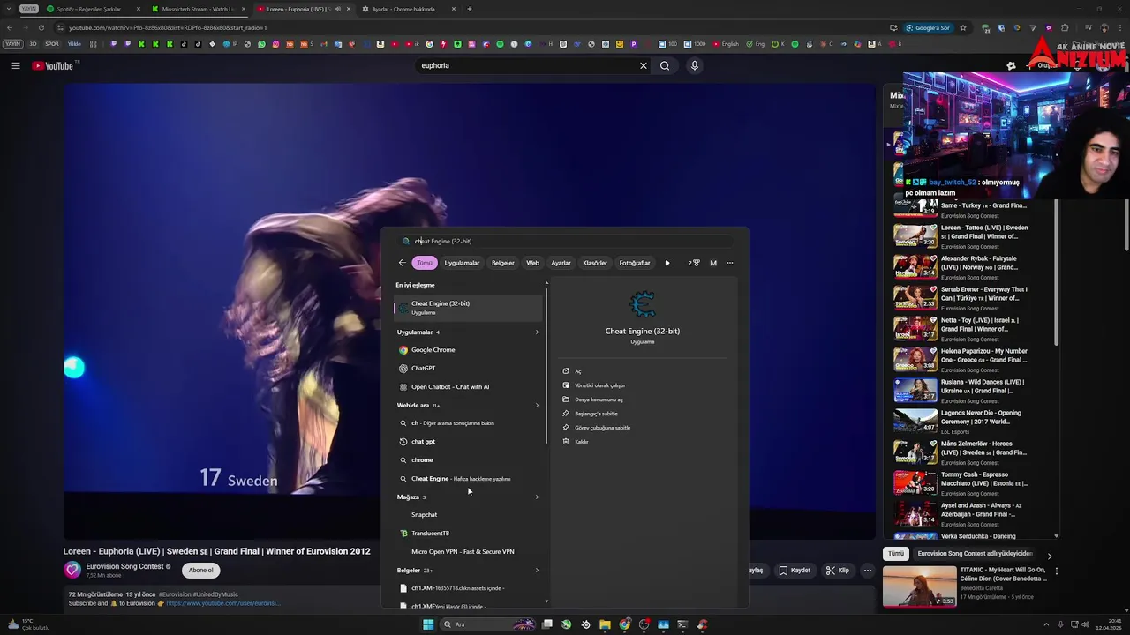
Task: Open the M account icon in the search panel
Action: pyautogui.click(x=713, y=263)
